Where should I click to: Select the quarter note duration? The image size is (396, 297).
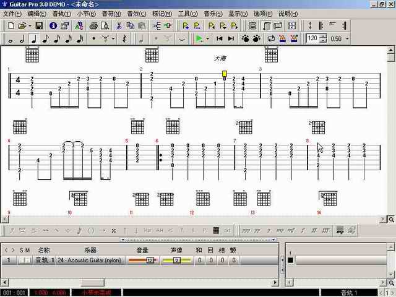point(34,38)
